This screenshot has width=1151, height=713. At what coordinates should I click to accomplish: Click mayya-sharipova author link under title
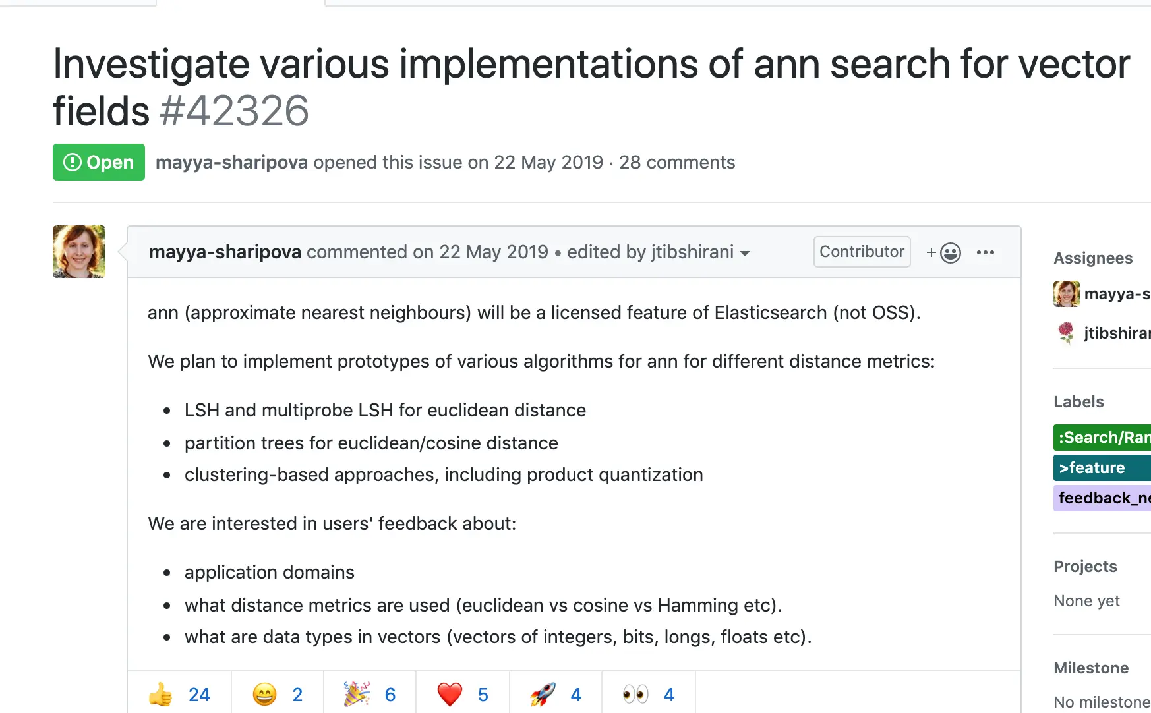coord(231,162)
